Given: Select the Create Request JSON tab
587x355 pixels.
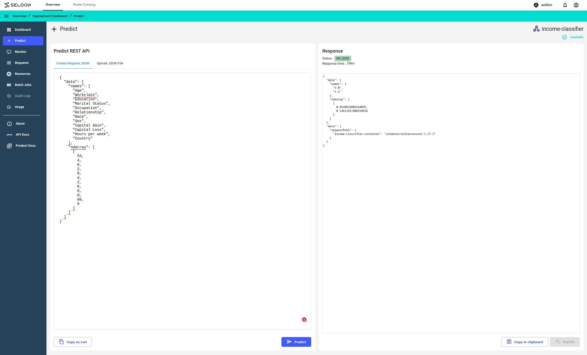Looking at the screenshot, I should click(x=72, y=63).
